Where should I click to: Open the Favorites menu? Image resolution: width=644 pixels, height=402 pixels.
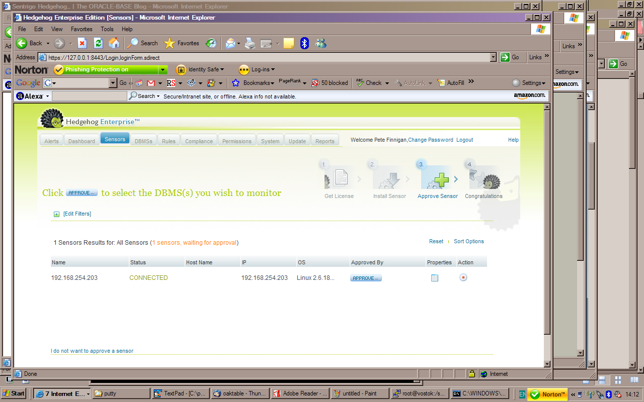(82, 29)
